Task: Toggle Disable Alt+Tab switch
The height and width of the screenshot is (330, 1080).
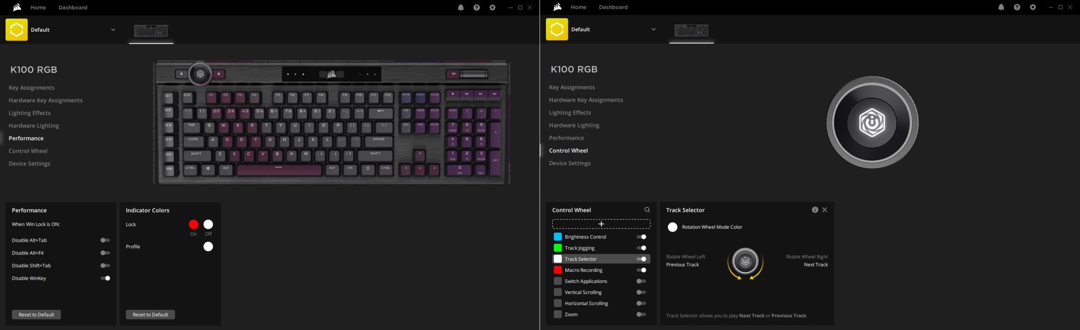Action: point(105,240)
